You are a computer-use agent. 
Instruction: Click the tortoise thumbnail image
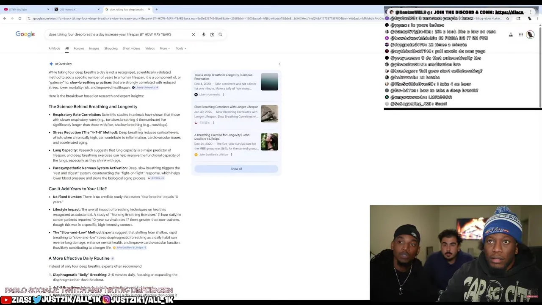pos(269,114)
